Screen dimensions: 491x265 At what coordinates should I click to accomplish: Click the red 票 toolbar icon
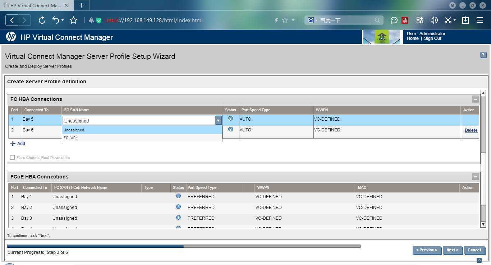tap(405, 20)
